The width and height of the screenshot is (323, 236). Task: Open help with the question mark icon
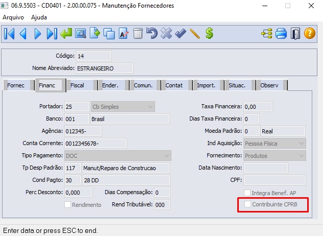pyautogui.click(x=310, y=33)
